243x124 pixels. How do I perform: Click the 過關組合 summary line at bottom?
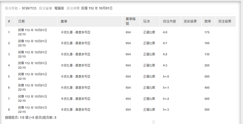[x=31, y=118]
